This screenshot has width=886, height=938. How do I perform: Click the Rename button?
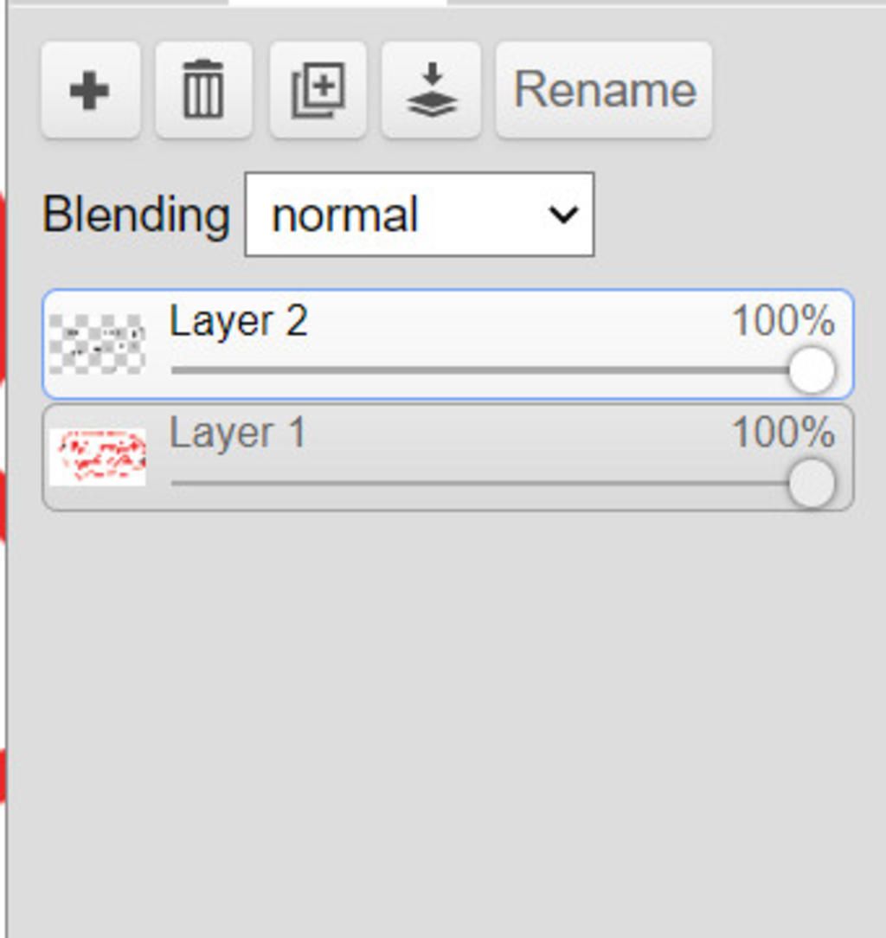604,90
